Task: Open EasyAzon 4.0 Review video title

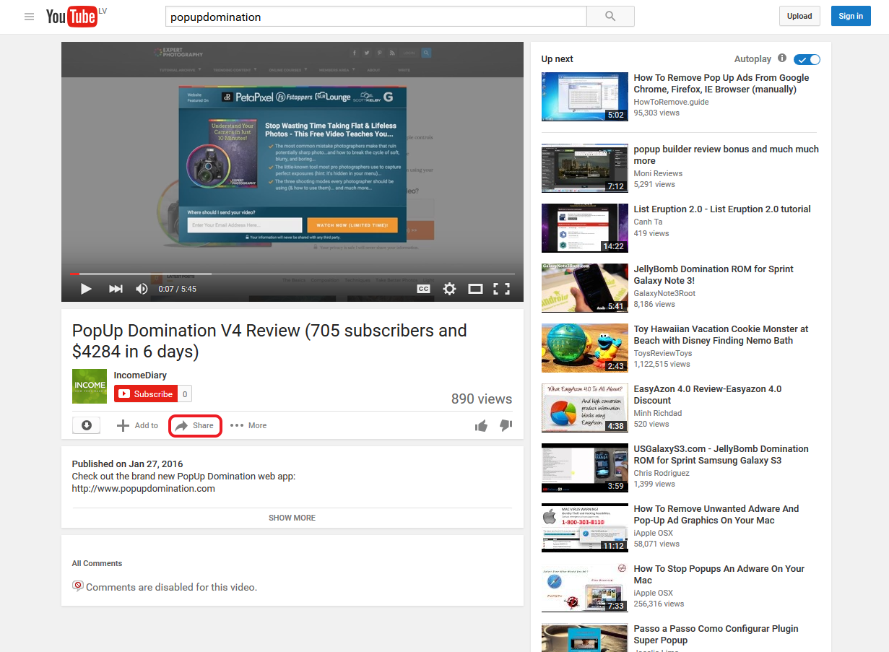Action: [x=708, y=395]
